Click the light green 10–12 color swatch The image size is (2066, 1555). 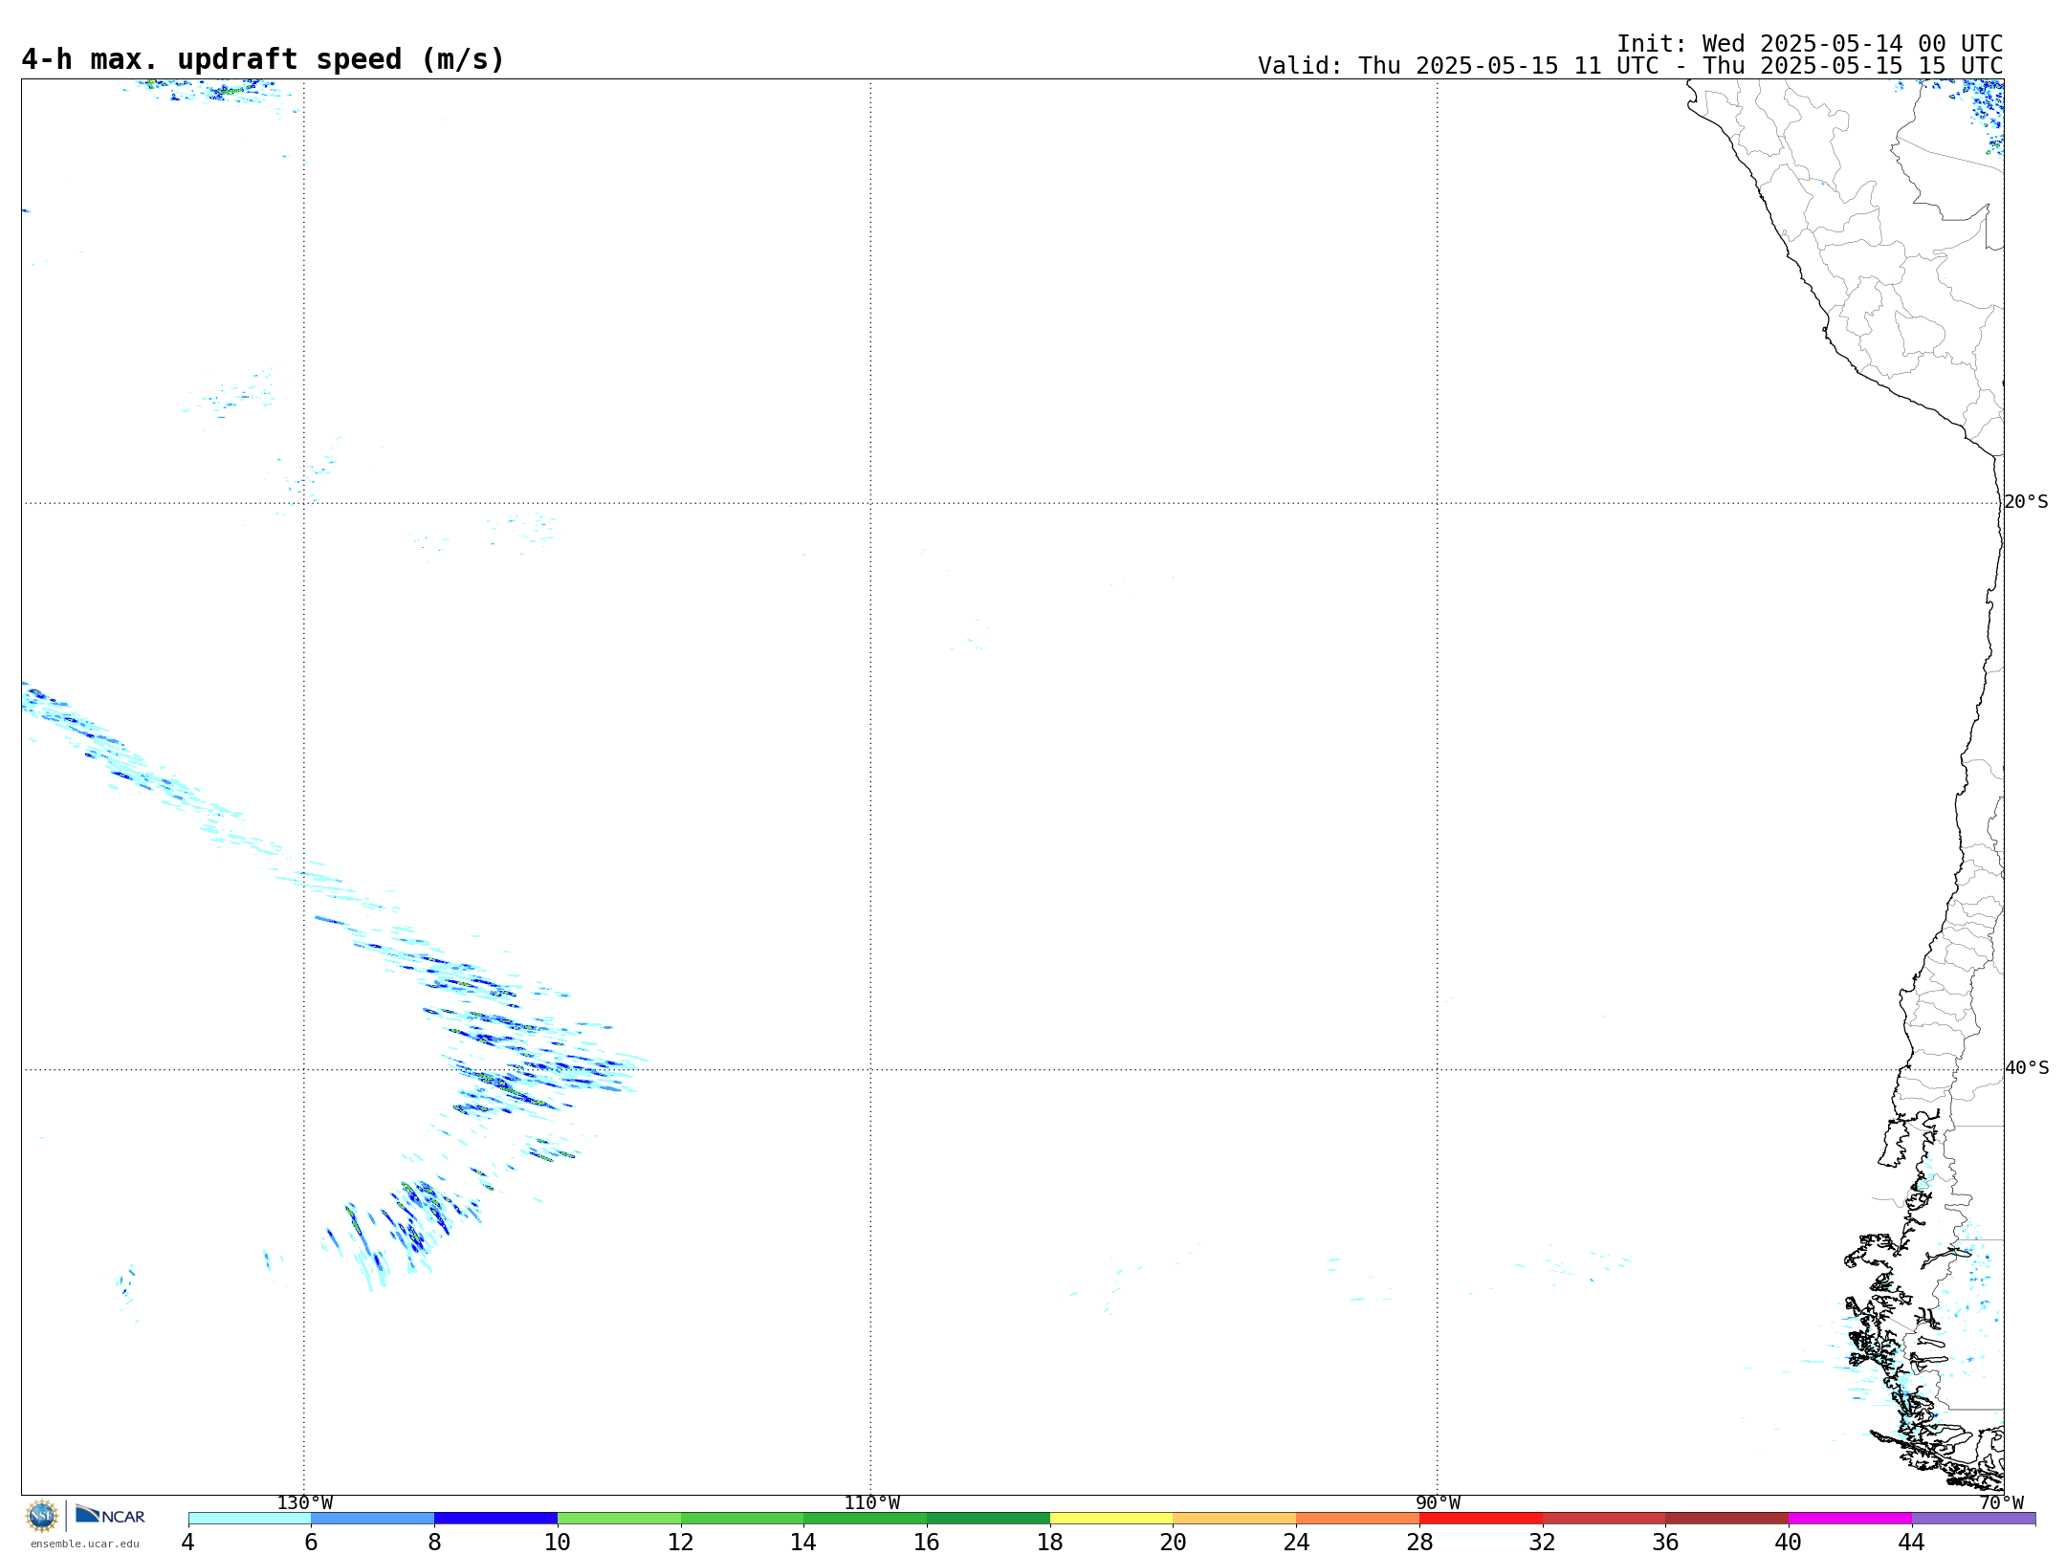(x=619, y=1519)
